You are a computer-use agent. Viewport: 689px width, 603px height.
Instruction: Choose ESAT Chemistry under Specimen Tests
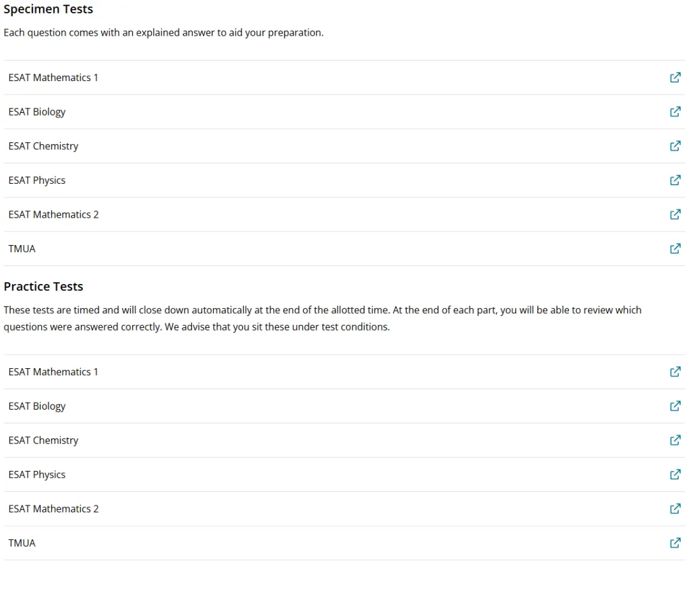[x=43, y=146]
